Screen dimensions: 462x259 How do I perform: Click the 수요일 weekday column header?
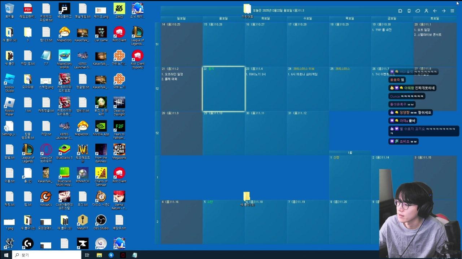(308, 18)
